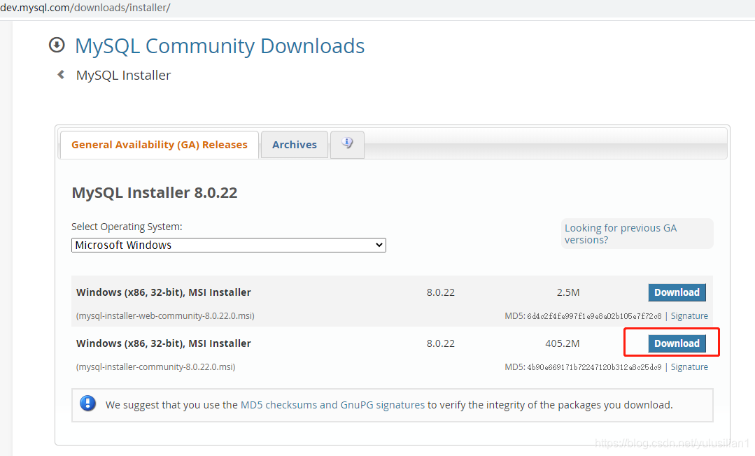
Task: Select MD5 hash starting with 6d4c2f4f
Action: (594, 316)
